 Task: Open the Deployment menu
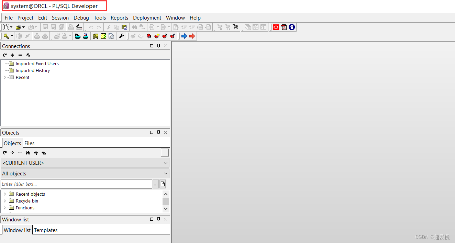(147, 18)
